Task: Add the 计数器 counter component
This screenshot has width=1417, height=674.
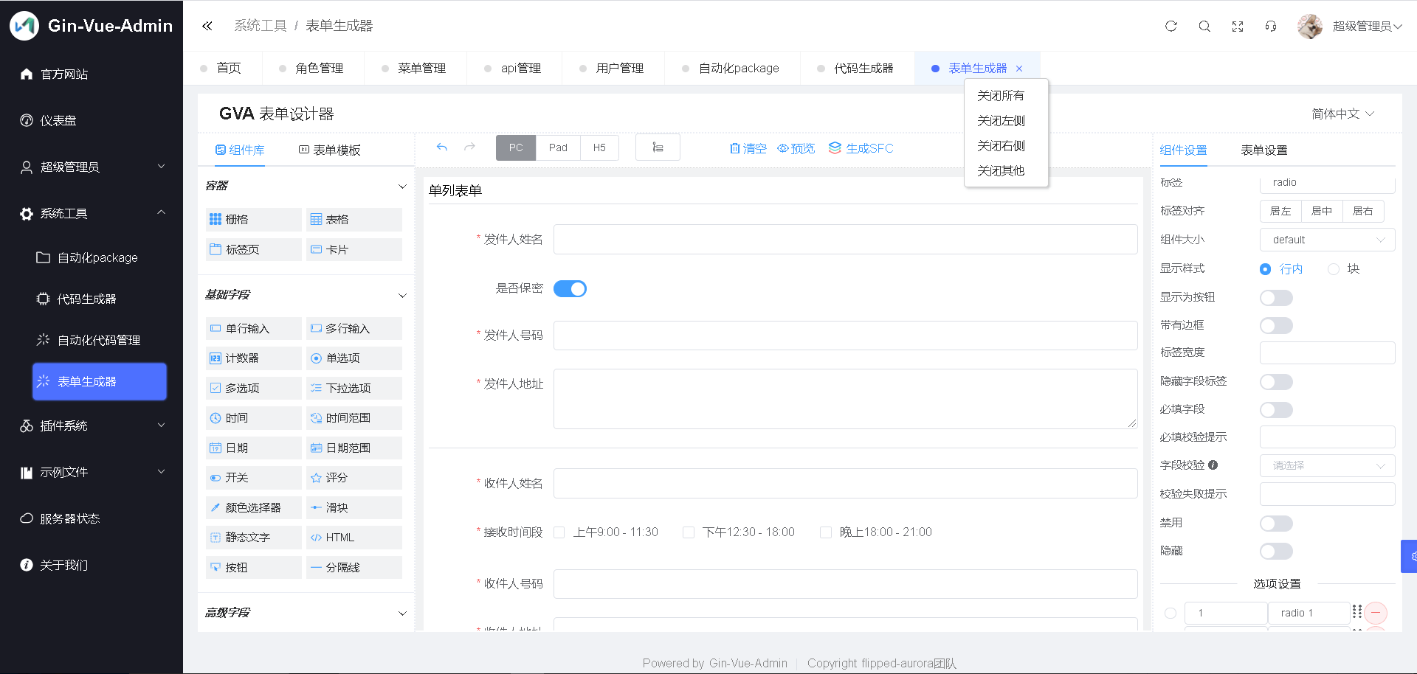Action: point(253,358)
